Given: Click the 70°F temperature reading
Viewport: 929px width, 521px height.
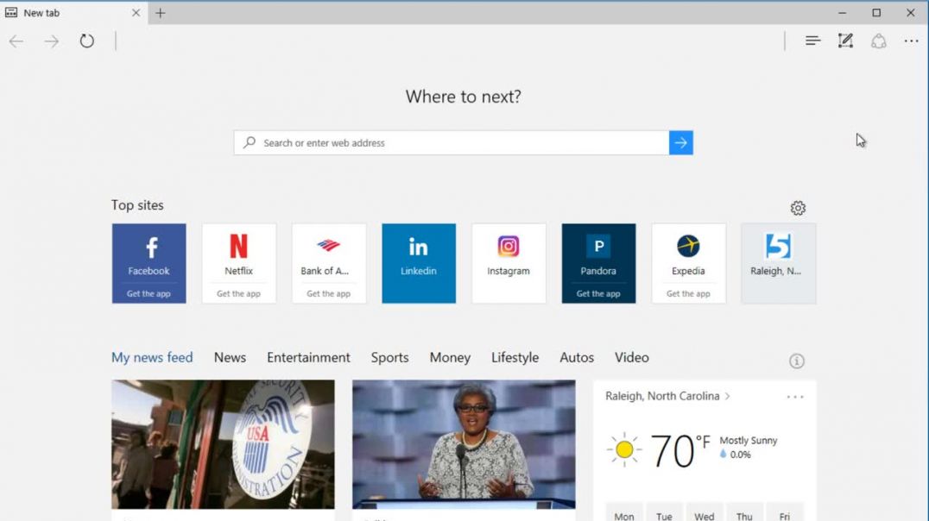Looking at the screenshot, I should click(x=680, y=451).
